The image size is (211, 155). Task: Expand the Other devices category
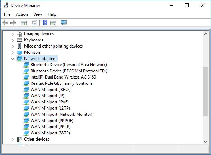pos(13,139)
